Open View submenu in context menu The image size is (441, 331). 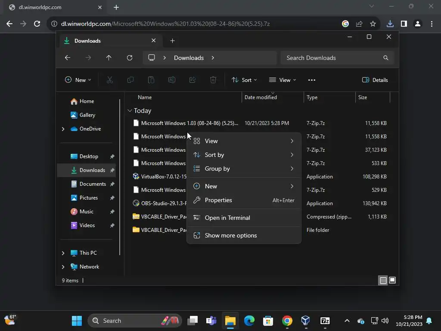click(244, 141)
